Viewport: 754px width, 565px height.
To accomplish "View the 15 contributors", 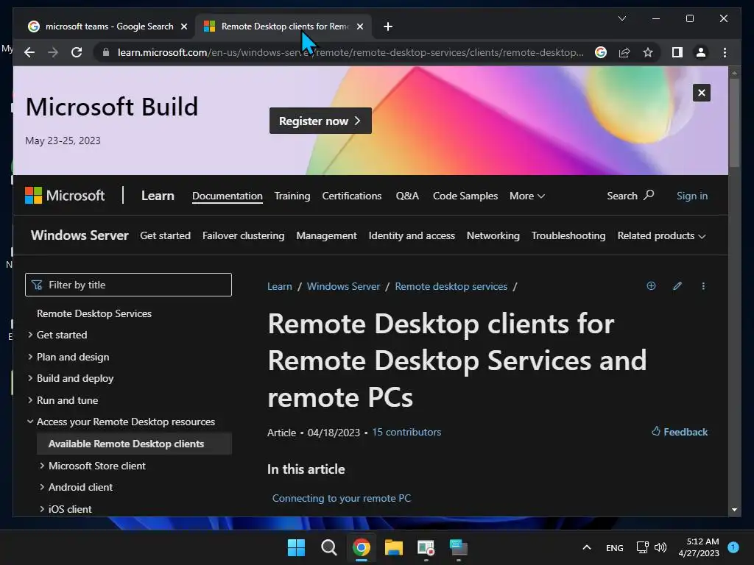I will pos(406,432).
